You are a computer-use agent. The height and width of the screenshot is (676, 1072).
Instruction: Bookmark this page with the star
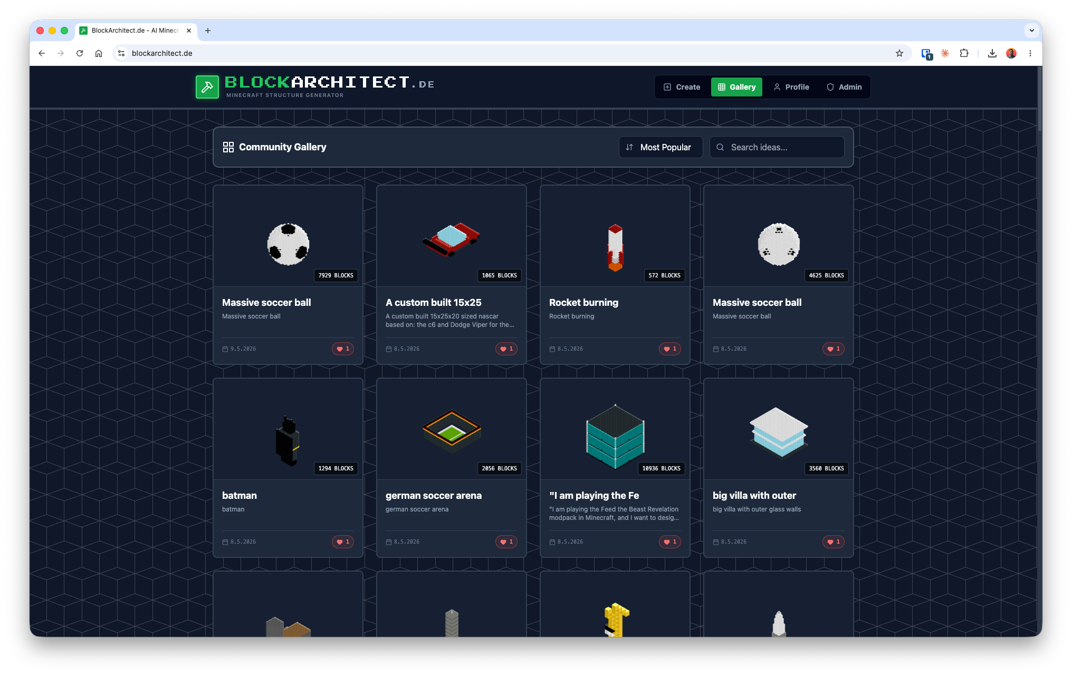[x=899, y=53]
